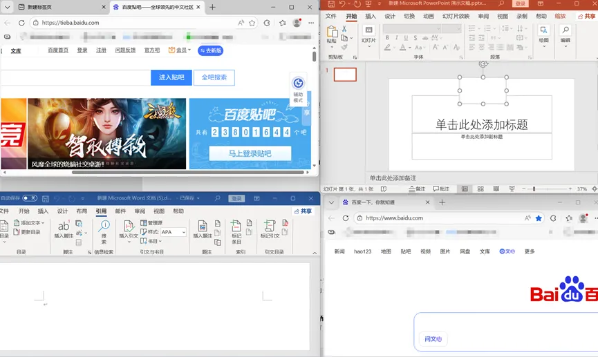Open the Word Mailings (邮件) tab
Viewport: 598px width, 357px height.
[120, 211]
